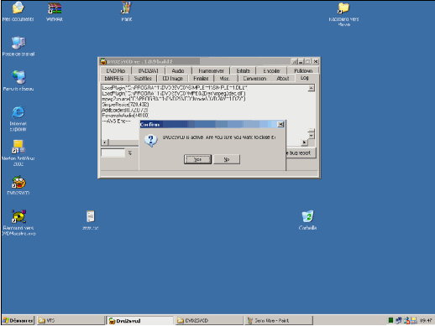Switch to the DVD Rip tab
Viewport: 435px width, 326px height.
click(x=115, y=70)
